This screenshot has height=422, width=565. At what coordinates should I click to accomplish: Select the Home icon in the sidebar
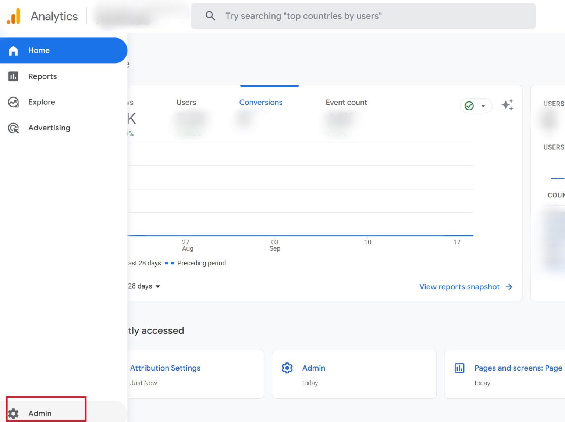[x=14, y=50]
